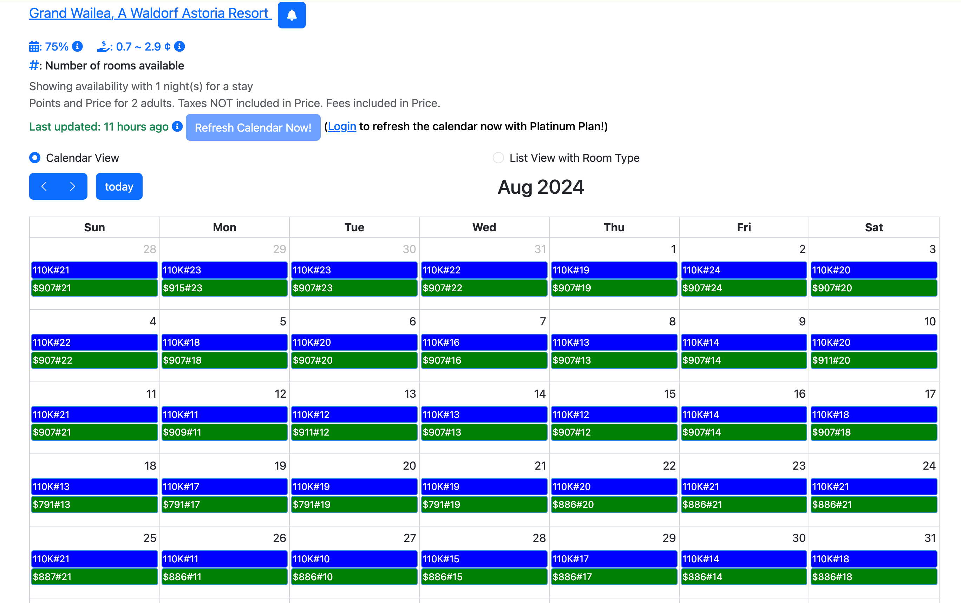Click the point value hand-dollar icon

tap(103, 46)
